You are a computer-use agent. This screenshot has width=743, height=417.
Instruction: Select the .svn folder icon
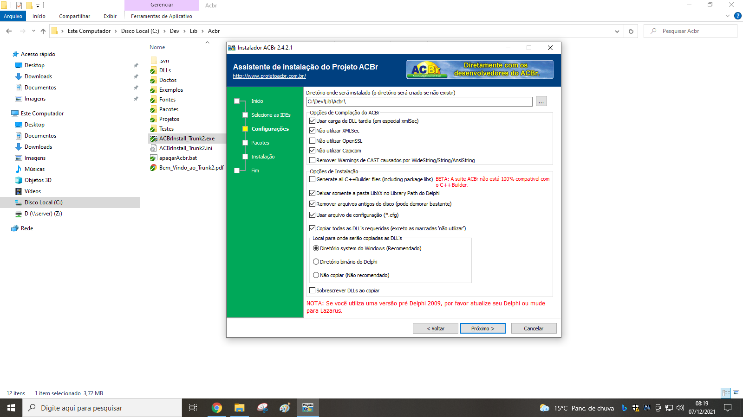coord(153,61)
